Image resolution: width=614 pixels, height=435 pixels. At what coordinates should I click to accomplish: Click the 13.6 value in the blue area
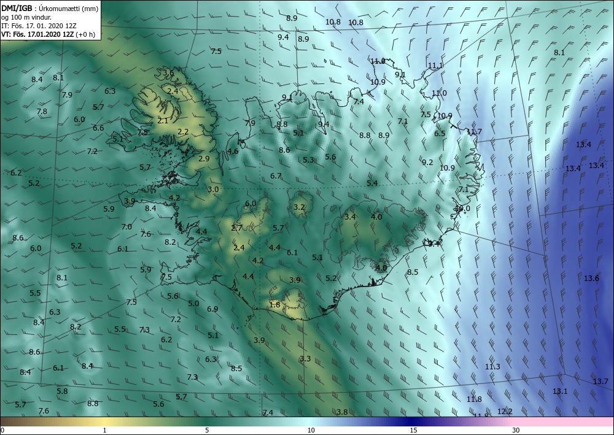591,278
